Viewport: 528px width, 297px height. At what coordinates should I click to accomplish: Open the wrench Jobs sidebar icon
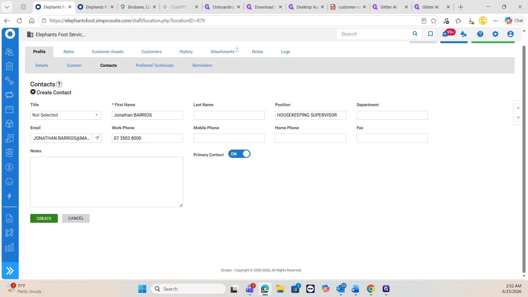9,81
